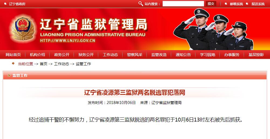The height and width of the screenshot is (139, 270).
Task: Click the police badge emblem logo
Action: 23,28
